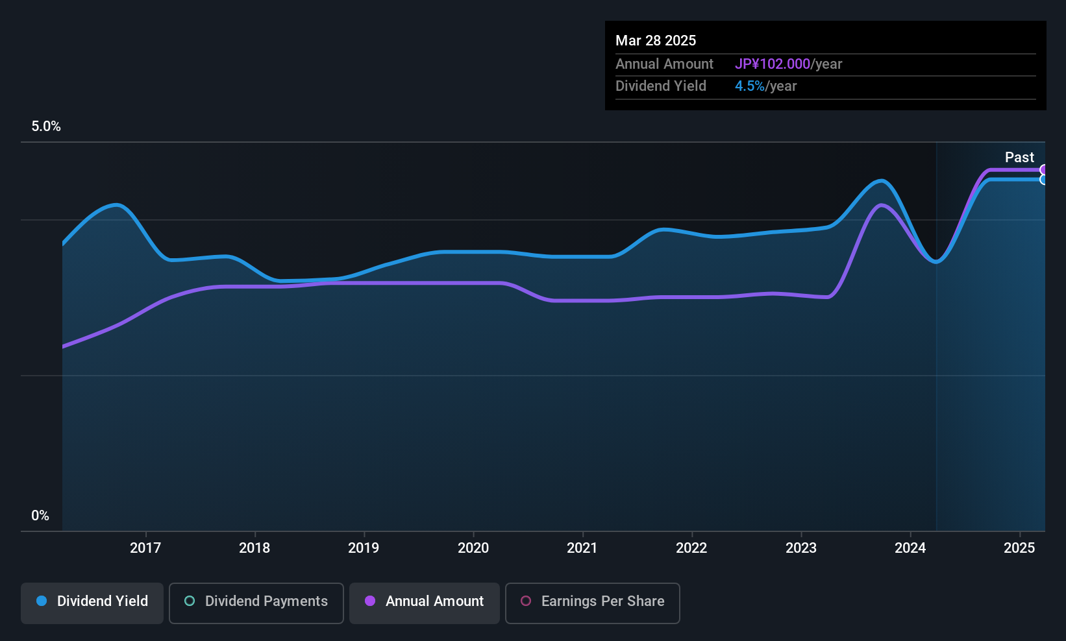Click the purple line endpoint marker near Past
Screen dimensions: 1066x641
point(1045,169)
